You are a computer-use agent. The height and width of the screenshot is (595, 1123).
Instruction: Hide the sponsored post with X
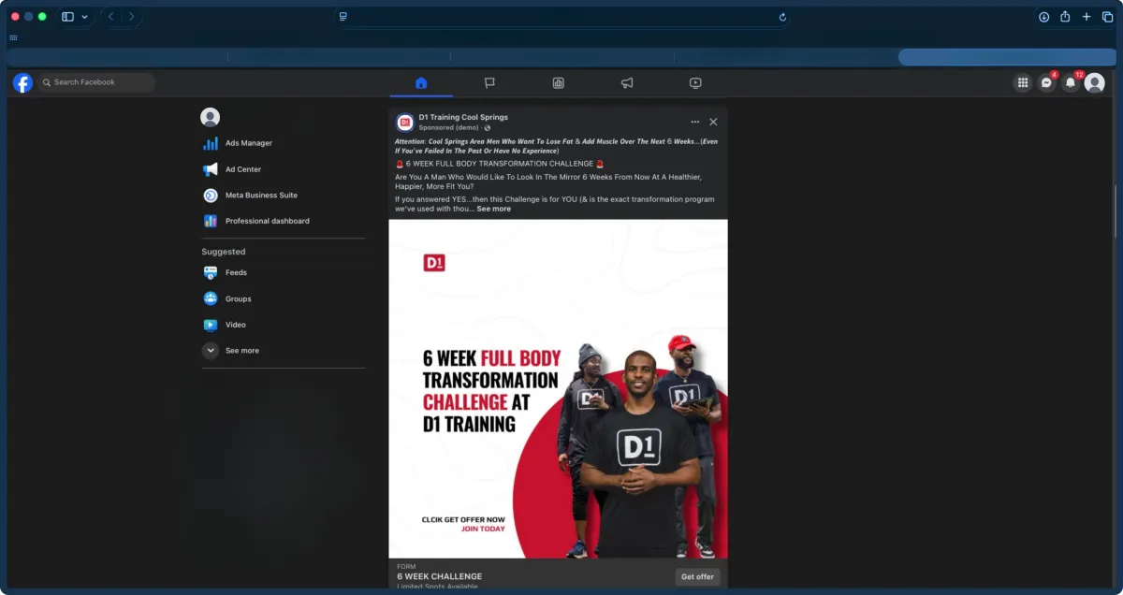(x=713, y=122)
